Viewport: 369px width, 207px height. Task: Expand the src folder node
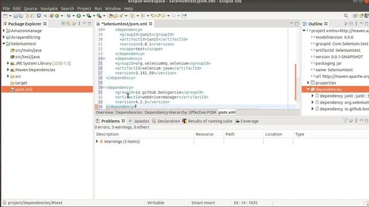pyautogui.click(x=8, y=76)
